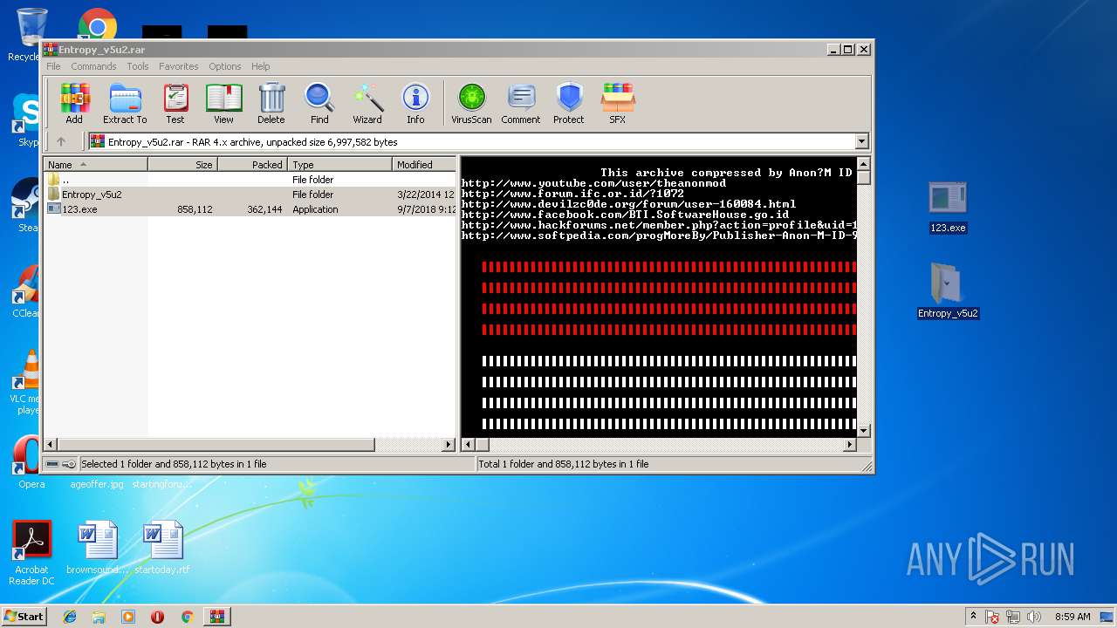Click the system clock 8:59 AM
This screenshot has width=1117, height=628.
pyautogui.click(x=1072, y=617)
